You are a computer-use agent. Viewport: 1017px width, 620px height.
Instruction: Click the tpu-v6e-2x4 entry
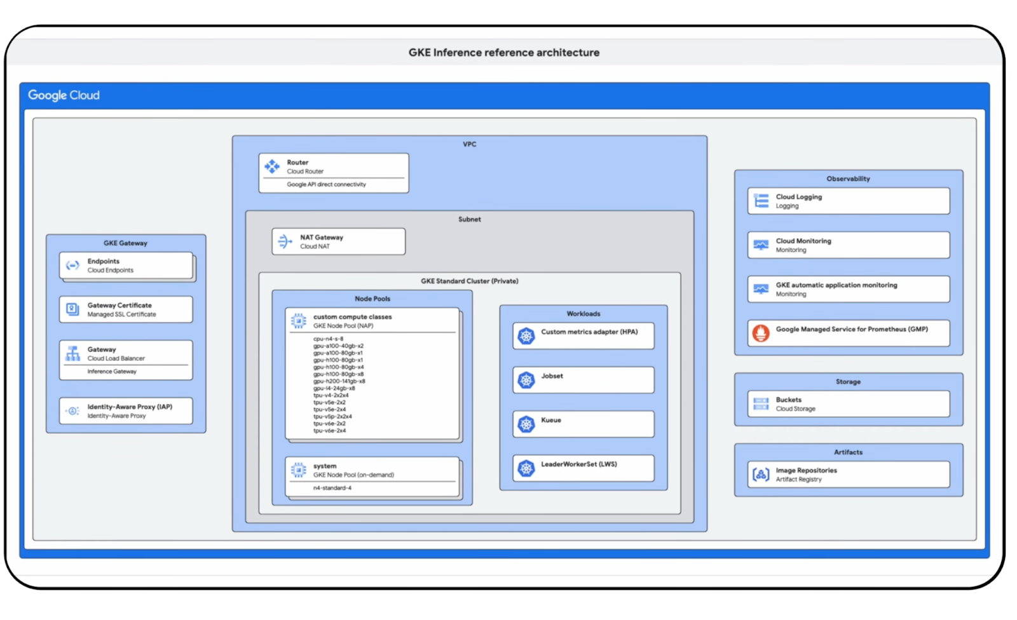329,431
